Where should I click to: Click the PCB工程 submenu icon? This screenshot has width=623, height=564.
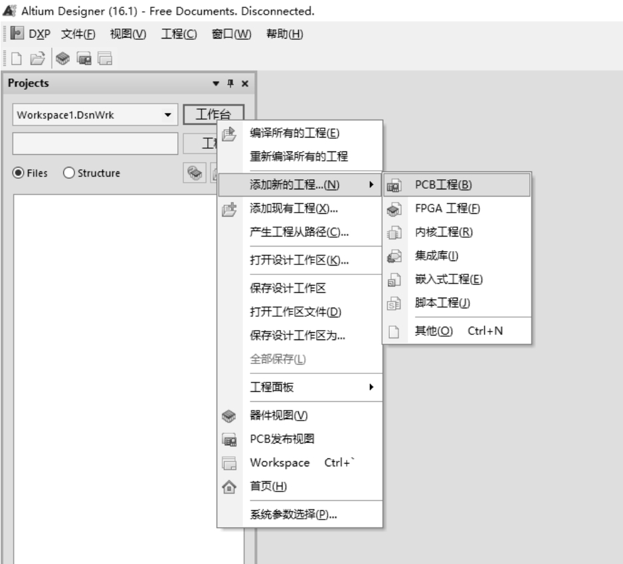pos(394,185)
